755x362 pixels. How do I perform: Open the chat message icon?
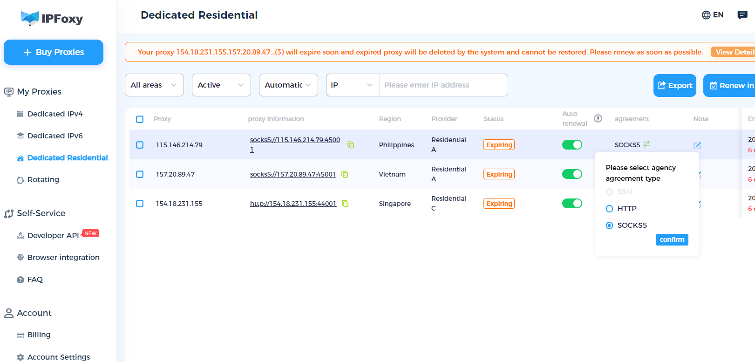coord(742,15)
